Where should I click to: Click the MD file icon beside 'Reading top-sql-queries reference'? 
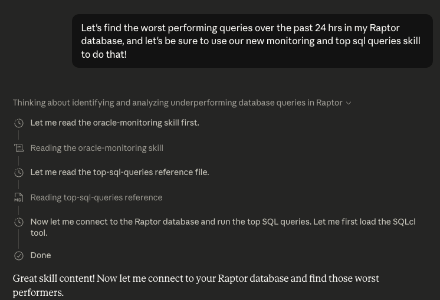point(19,197)
